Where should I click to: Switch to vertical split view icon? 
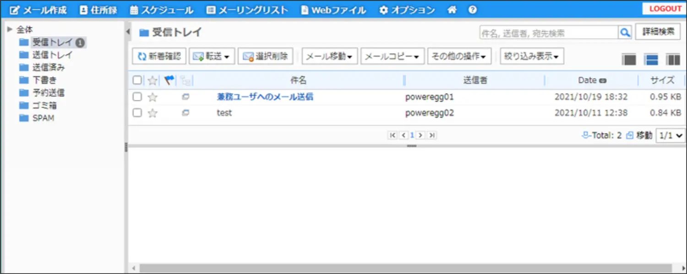click(673, 59)
